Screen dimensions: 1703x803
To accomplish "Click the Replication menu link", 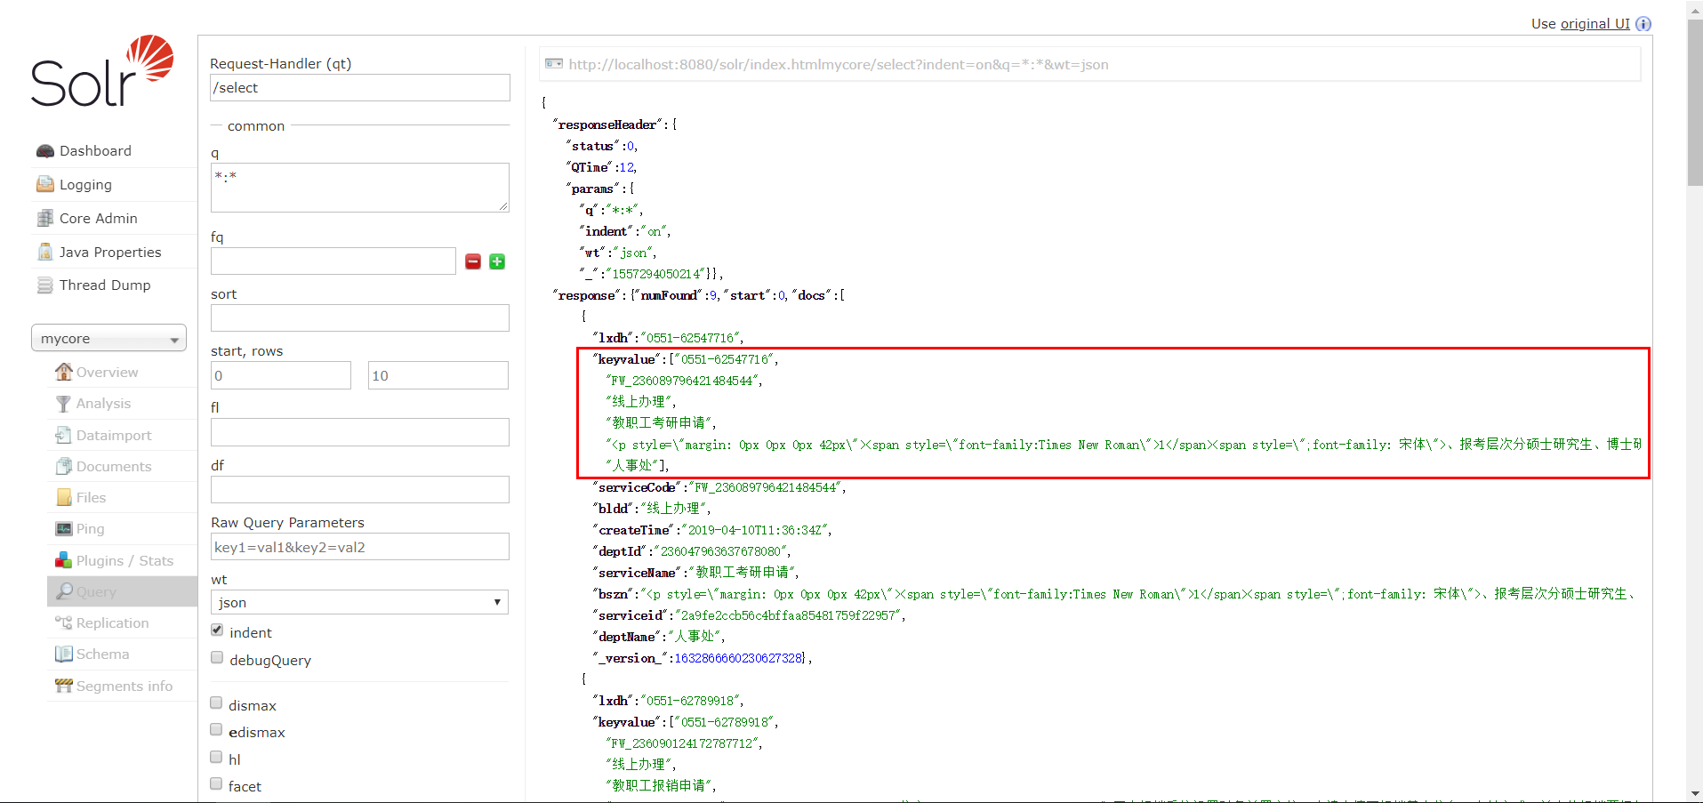I will coord(112,623).
